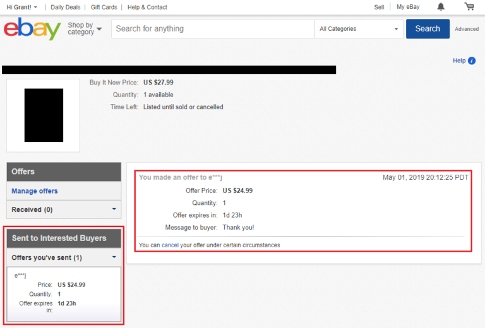Open the shopping cart icon
Viewport: 485px width, 328px height.
click(469, 6)
